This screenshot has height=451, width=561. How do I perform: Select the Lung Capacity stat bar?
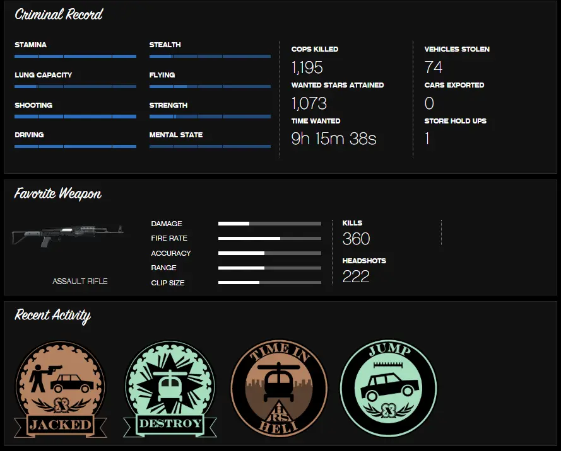coord(75,86)
